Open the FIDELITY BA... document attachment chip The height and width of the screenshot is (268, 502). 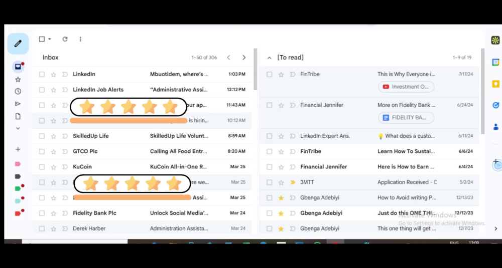[x=406, y=118]
